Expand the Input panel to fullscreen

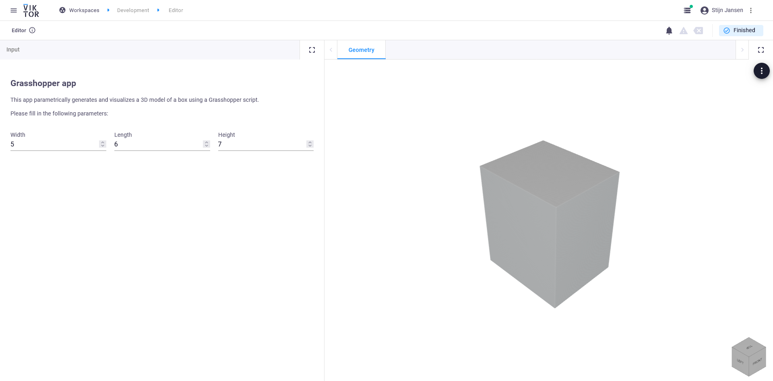[x=312, y=50]
